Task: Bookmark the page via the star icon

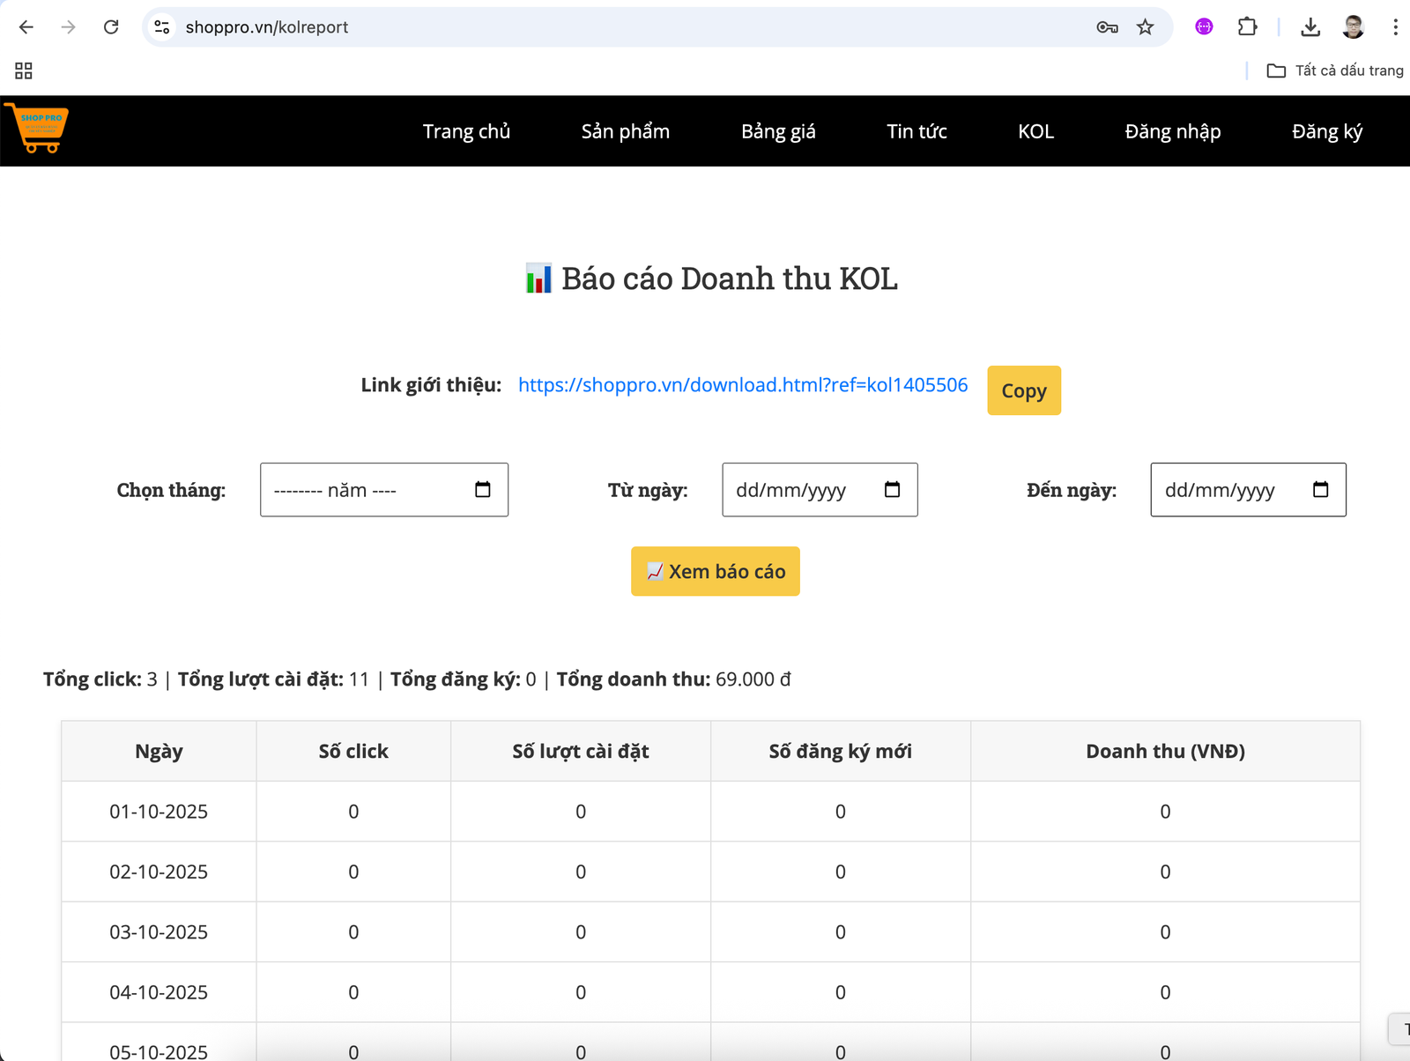Action: [x=1145, y=26]
